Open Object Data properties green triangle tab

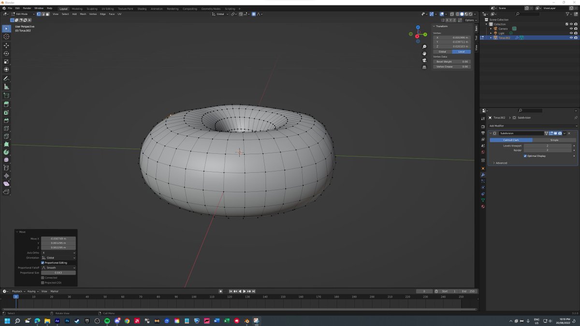[483, 200]
